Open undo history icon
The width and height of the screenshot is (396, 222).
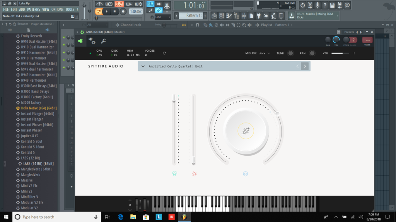[x=302, y=5]
